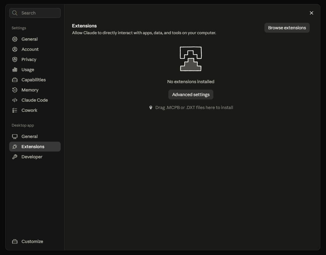This screenshot has height=255, width=326.
Task: Select Capabilities in the sidebar
Action: pyautogui.click(x=35, y=80)
